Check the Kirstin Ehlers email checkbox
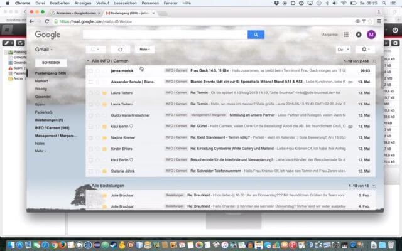This screenshot has width=402, height=251. pyautogui.click(x=90, y=149)
